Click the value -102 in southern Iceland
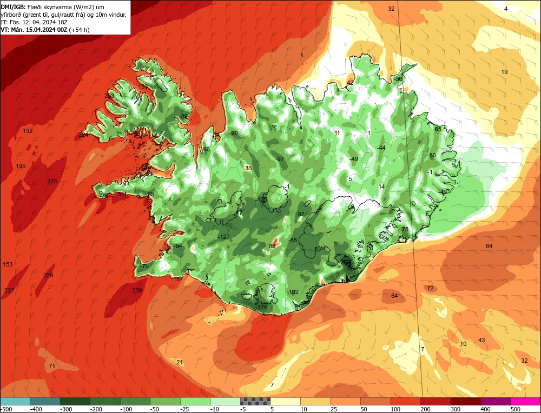 293,292
